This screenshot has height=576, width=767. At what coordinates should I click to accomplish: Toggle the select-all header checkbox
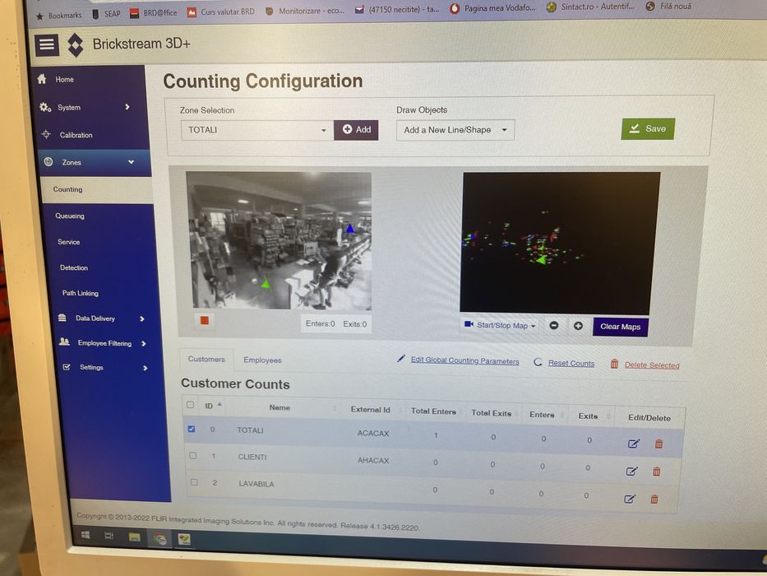190,405
